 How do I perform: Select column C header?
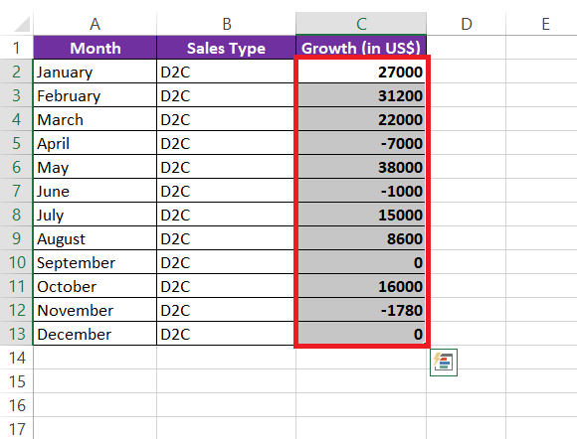361,24
